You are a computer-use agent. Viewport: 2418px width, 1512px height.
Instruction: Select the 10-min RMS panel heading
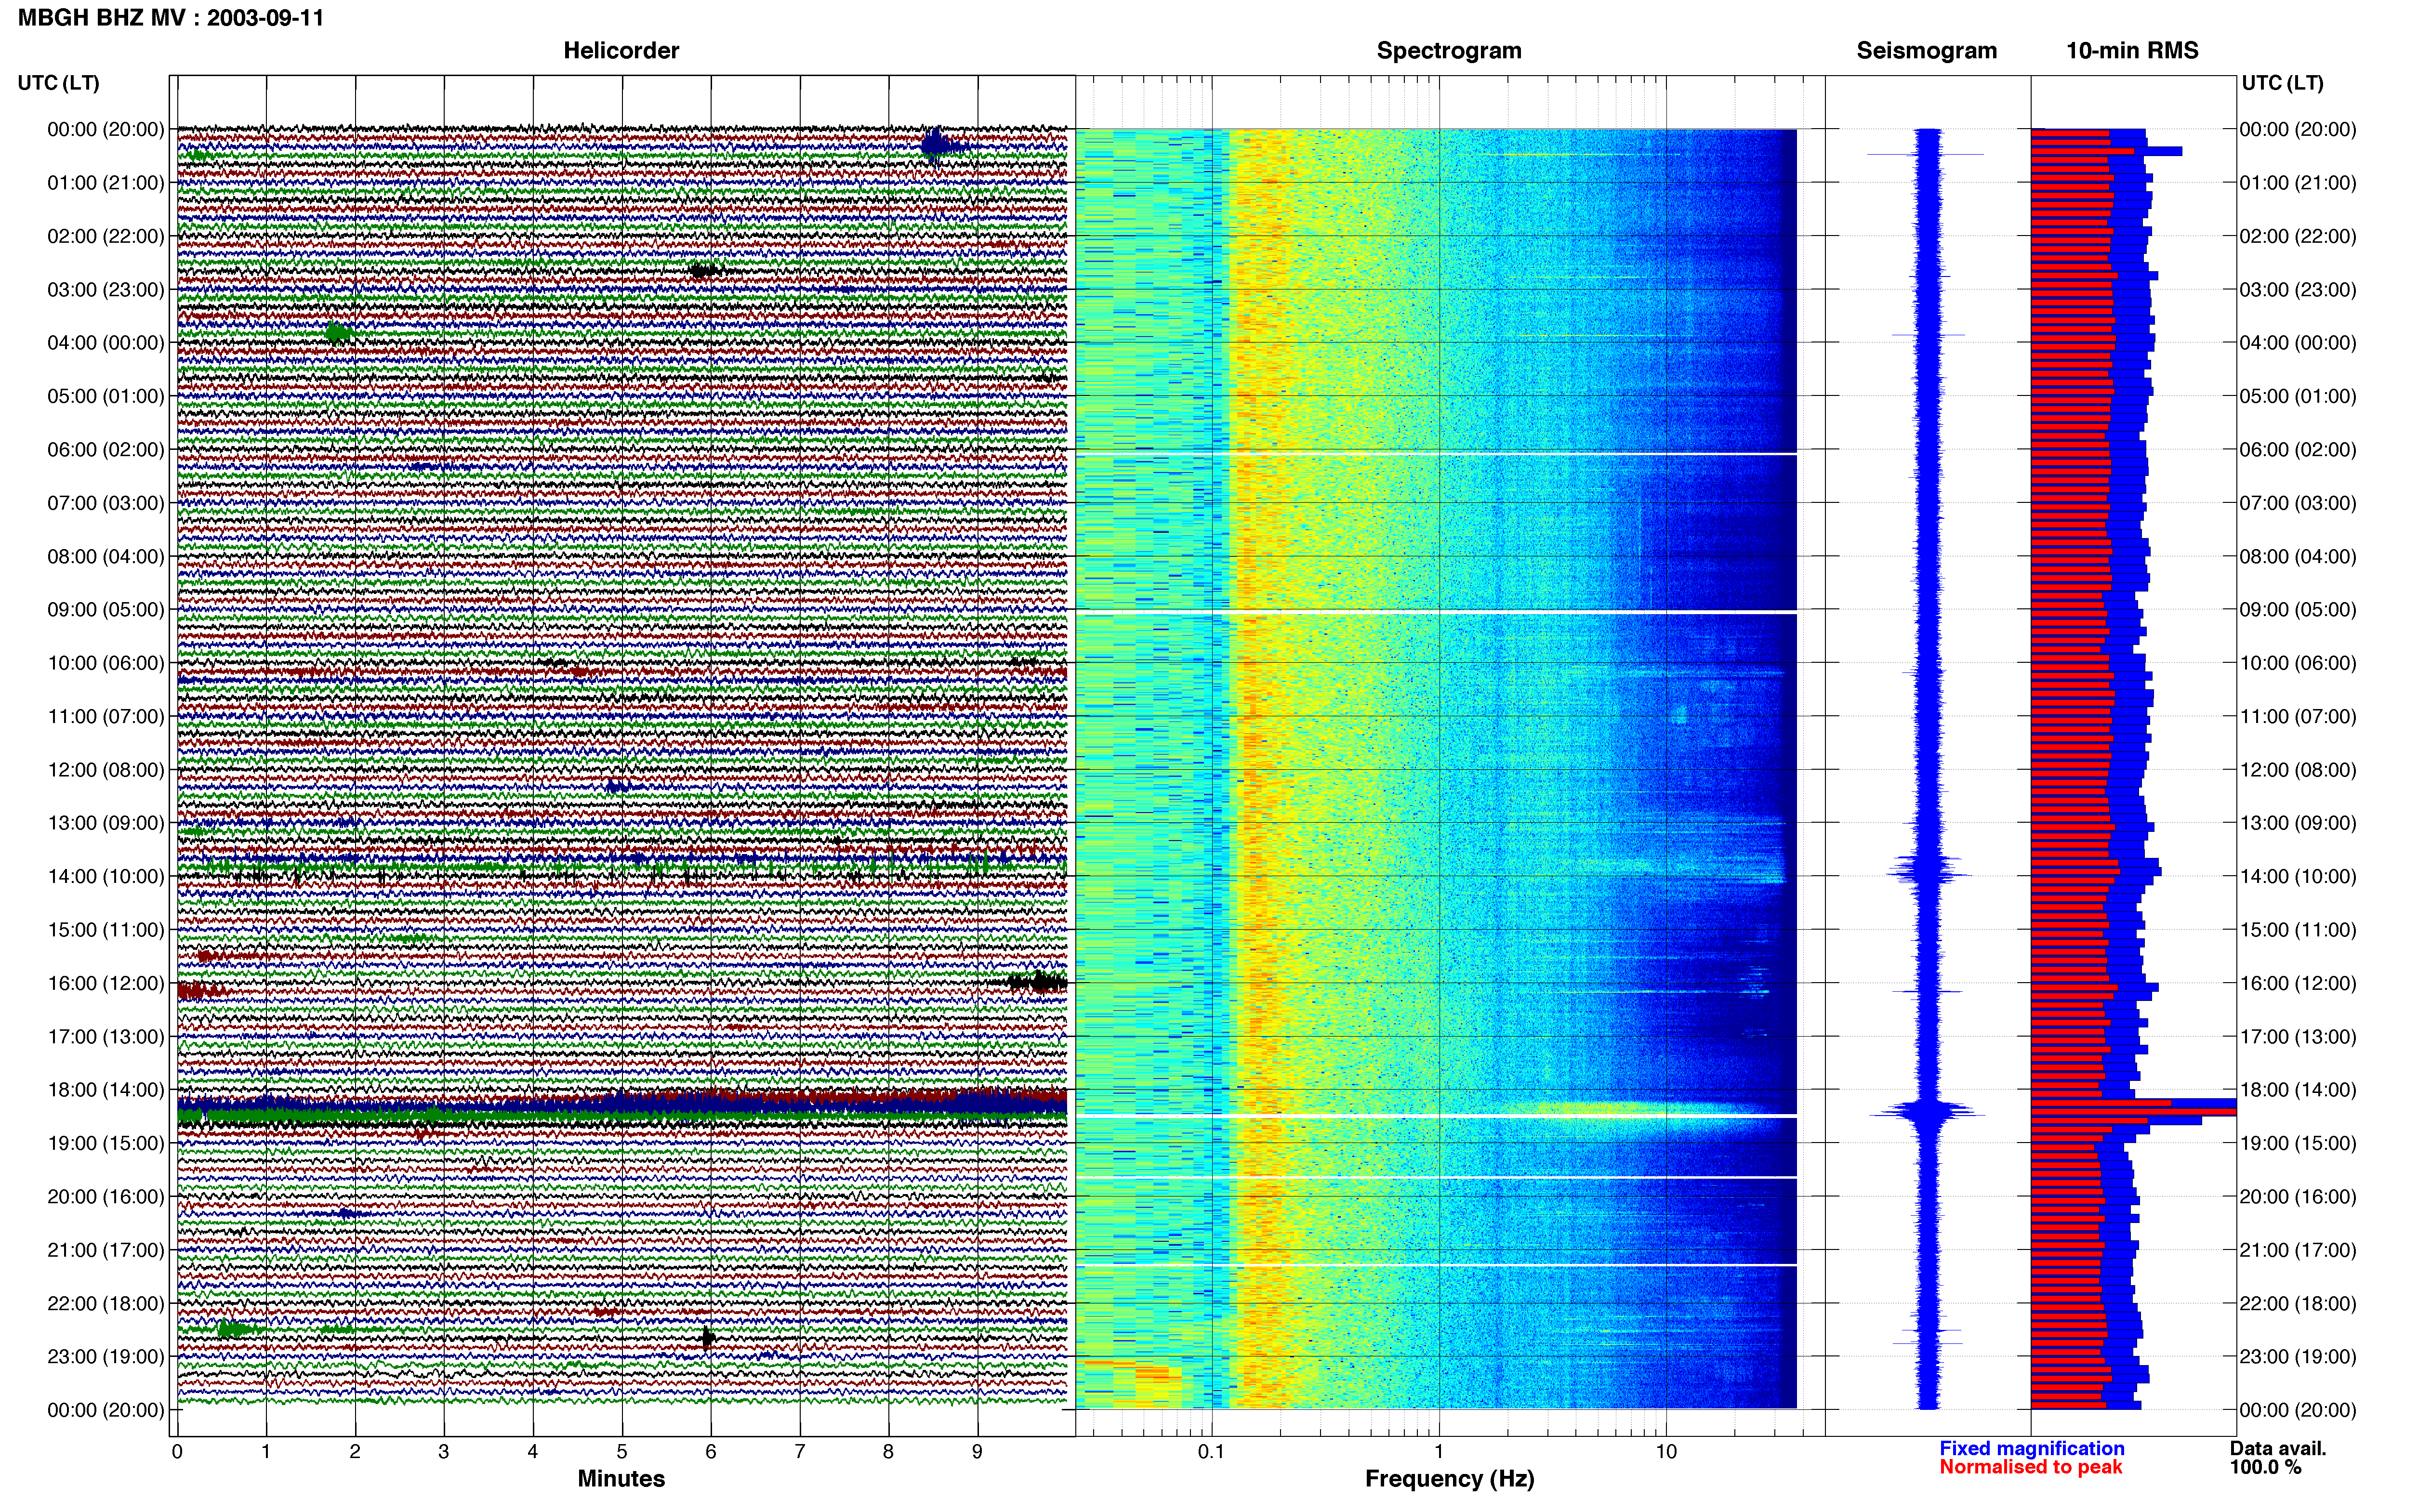tap(2132, 50)
